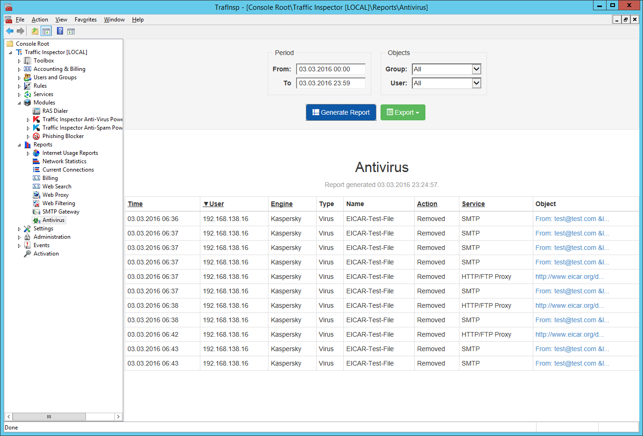Sort table by Time column
The height and width of the screenshot is (436, 643).
click(135, 204)
